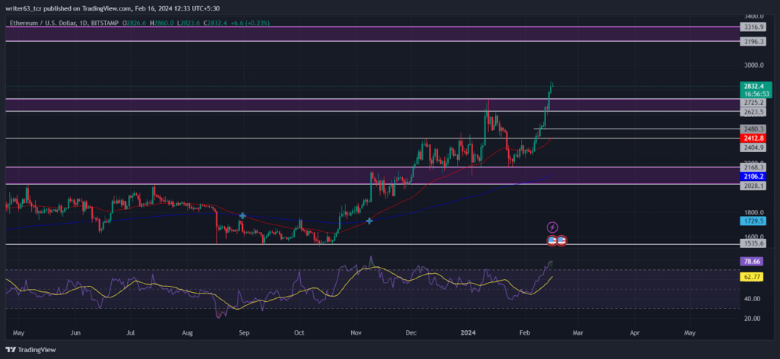Click the 3316.9 price label
The width and height of the screenshot is (780, 359).
pyautogui.click(x=752, y=27)
